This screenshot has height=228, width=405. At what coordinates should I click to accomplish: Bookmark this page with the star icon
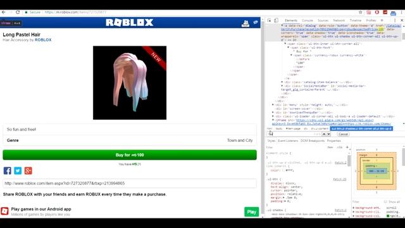[x=361, y=12]
